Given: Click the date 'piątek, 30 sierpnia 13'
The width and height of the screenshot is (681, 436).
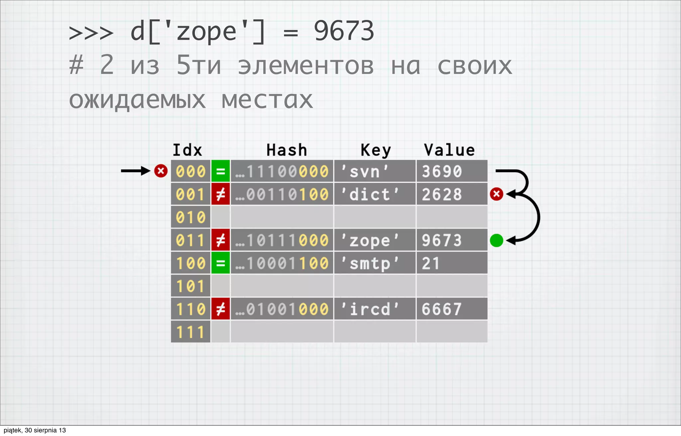Looking at the screenshot, I should click(x=35, y=430).
